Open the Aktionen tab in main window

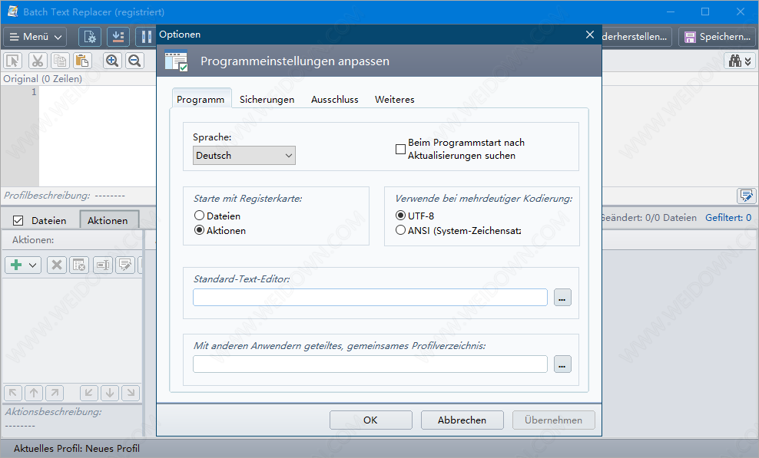108,220
